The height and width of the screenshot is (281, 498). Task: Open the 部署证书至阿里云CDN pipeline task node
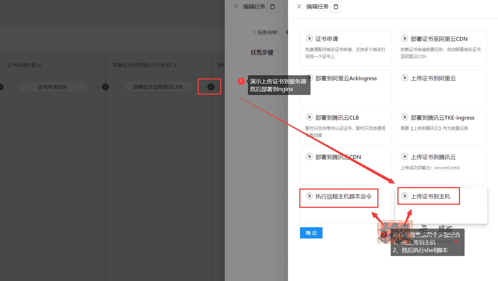158,87
